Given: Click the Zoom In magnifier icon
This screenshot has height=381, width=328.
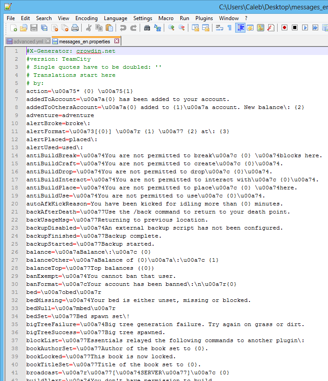Looking at the screenshot, I should 171,28.
